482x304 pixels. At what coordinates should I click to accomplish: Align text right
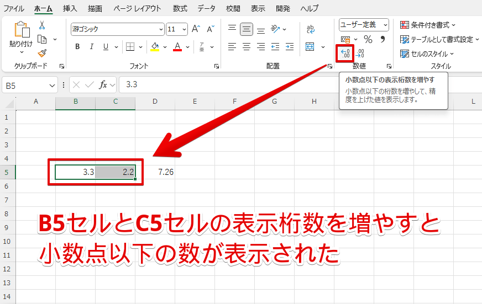tap(261, 47)
